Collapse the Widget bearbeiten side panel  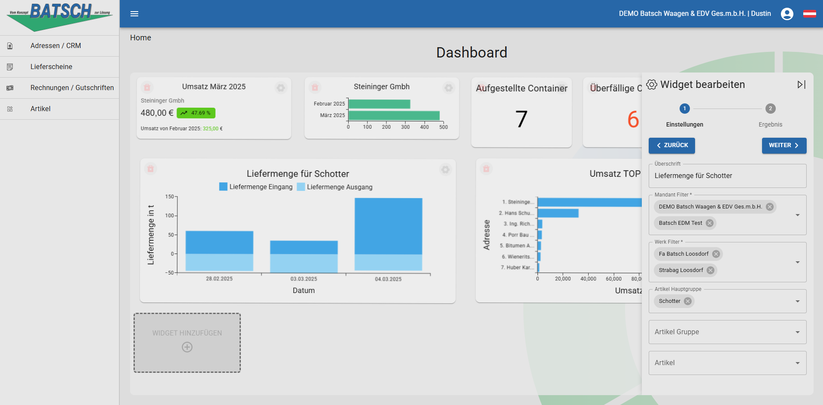pyautogui.click(x=801, y=85)
